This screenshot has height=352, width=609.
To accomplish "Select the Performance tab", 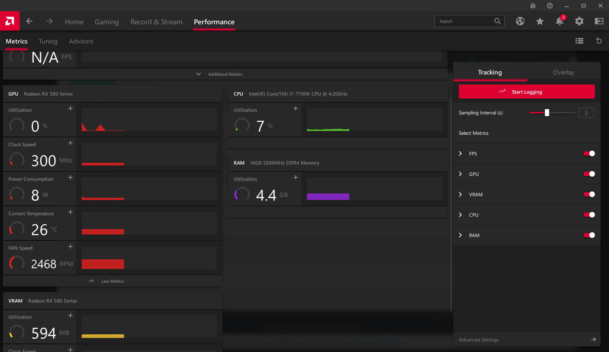I will click(214, 22).
